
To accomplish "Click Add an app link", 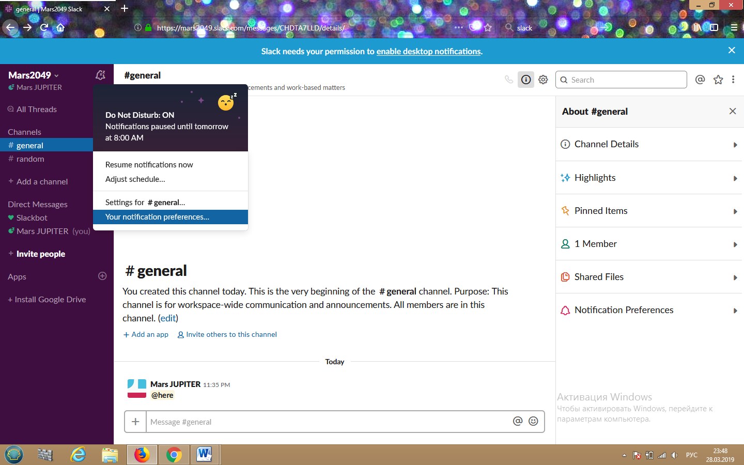I will [146, 335].
